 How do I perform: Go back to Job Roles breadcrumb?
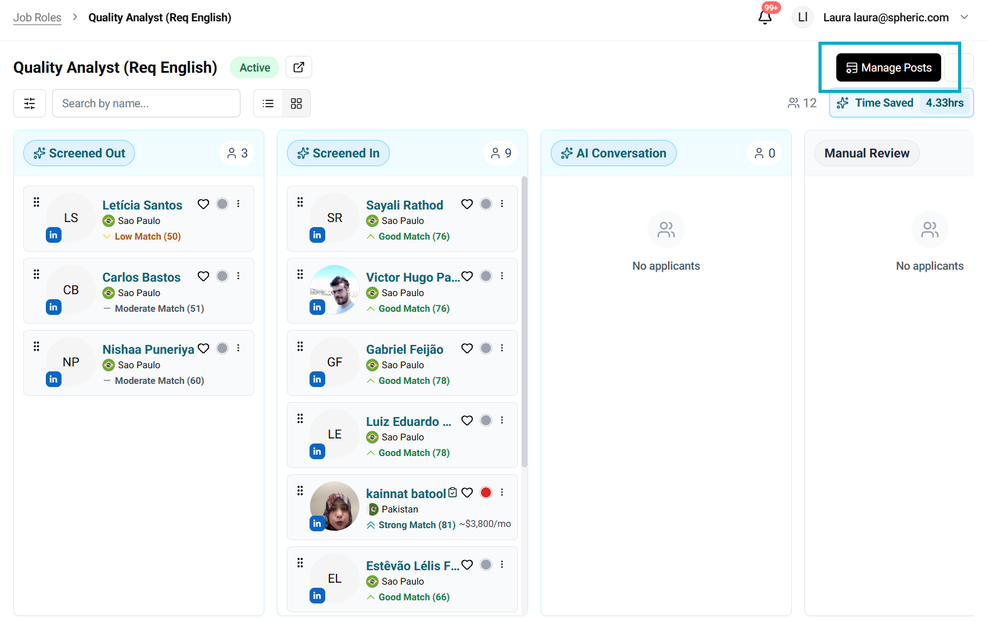pos(38,18)
